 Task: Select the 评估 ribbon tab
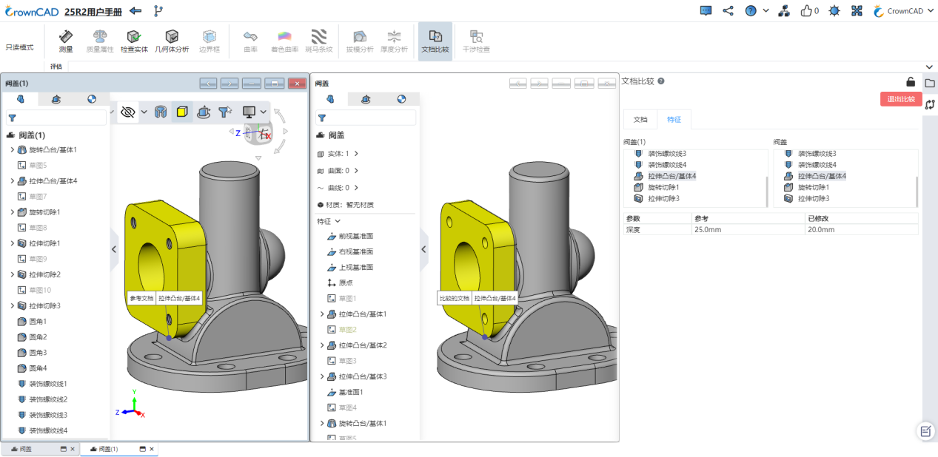point(56,67)
